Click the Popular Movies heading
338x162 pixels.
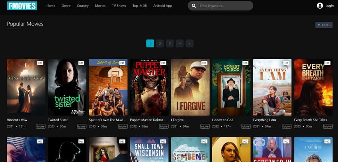(x=25, y=24)
